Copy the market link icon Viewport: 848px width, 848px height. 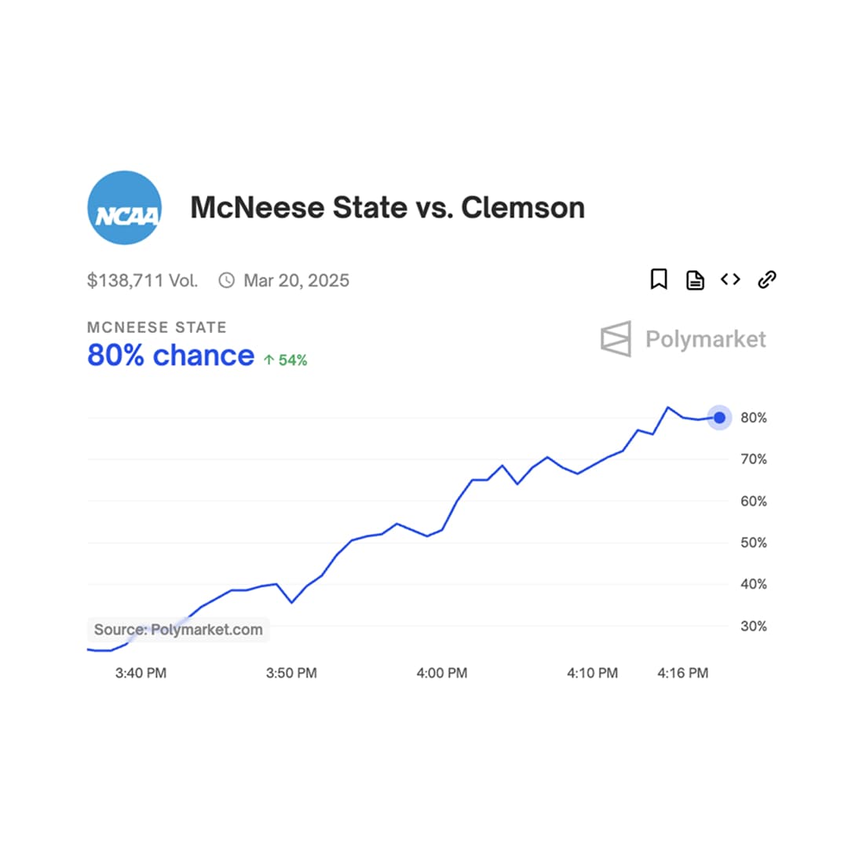[766, 280]
